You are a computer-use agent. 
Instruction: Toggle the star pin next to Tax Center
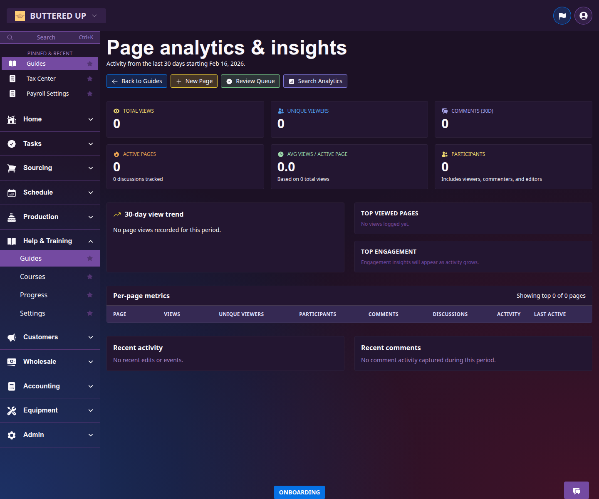[x=90, y=78]
